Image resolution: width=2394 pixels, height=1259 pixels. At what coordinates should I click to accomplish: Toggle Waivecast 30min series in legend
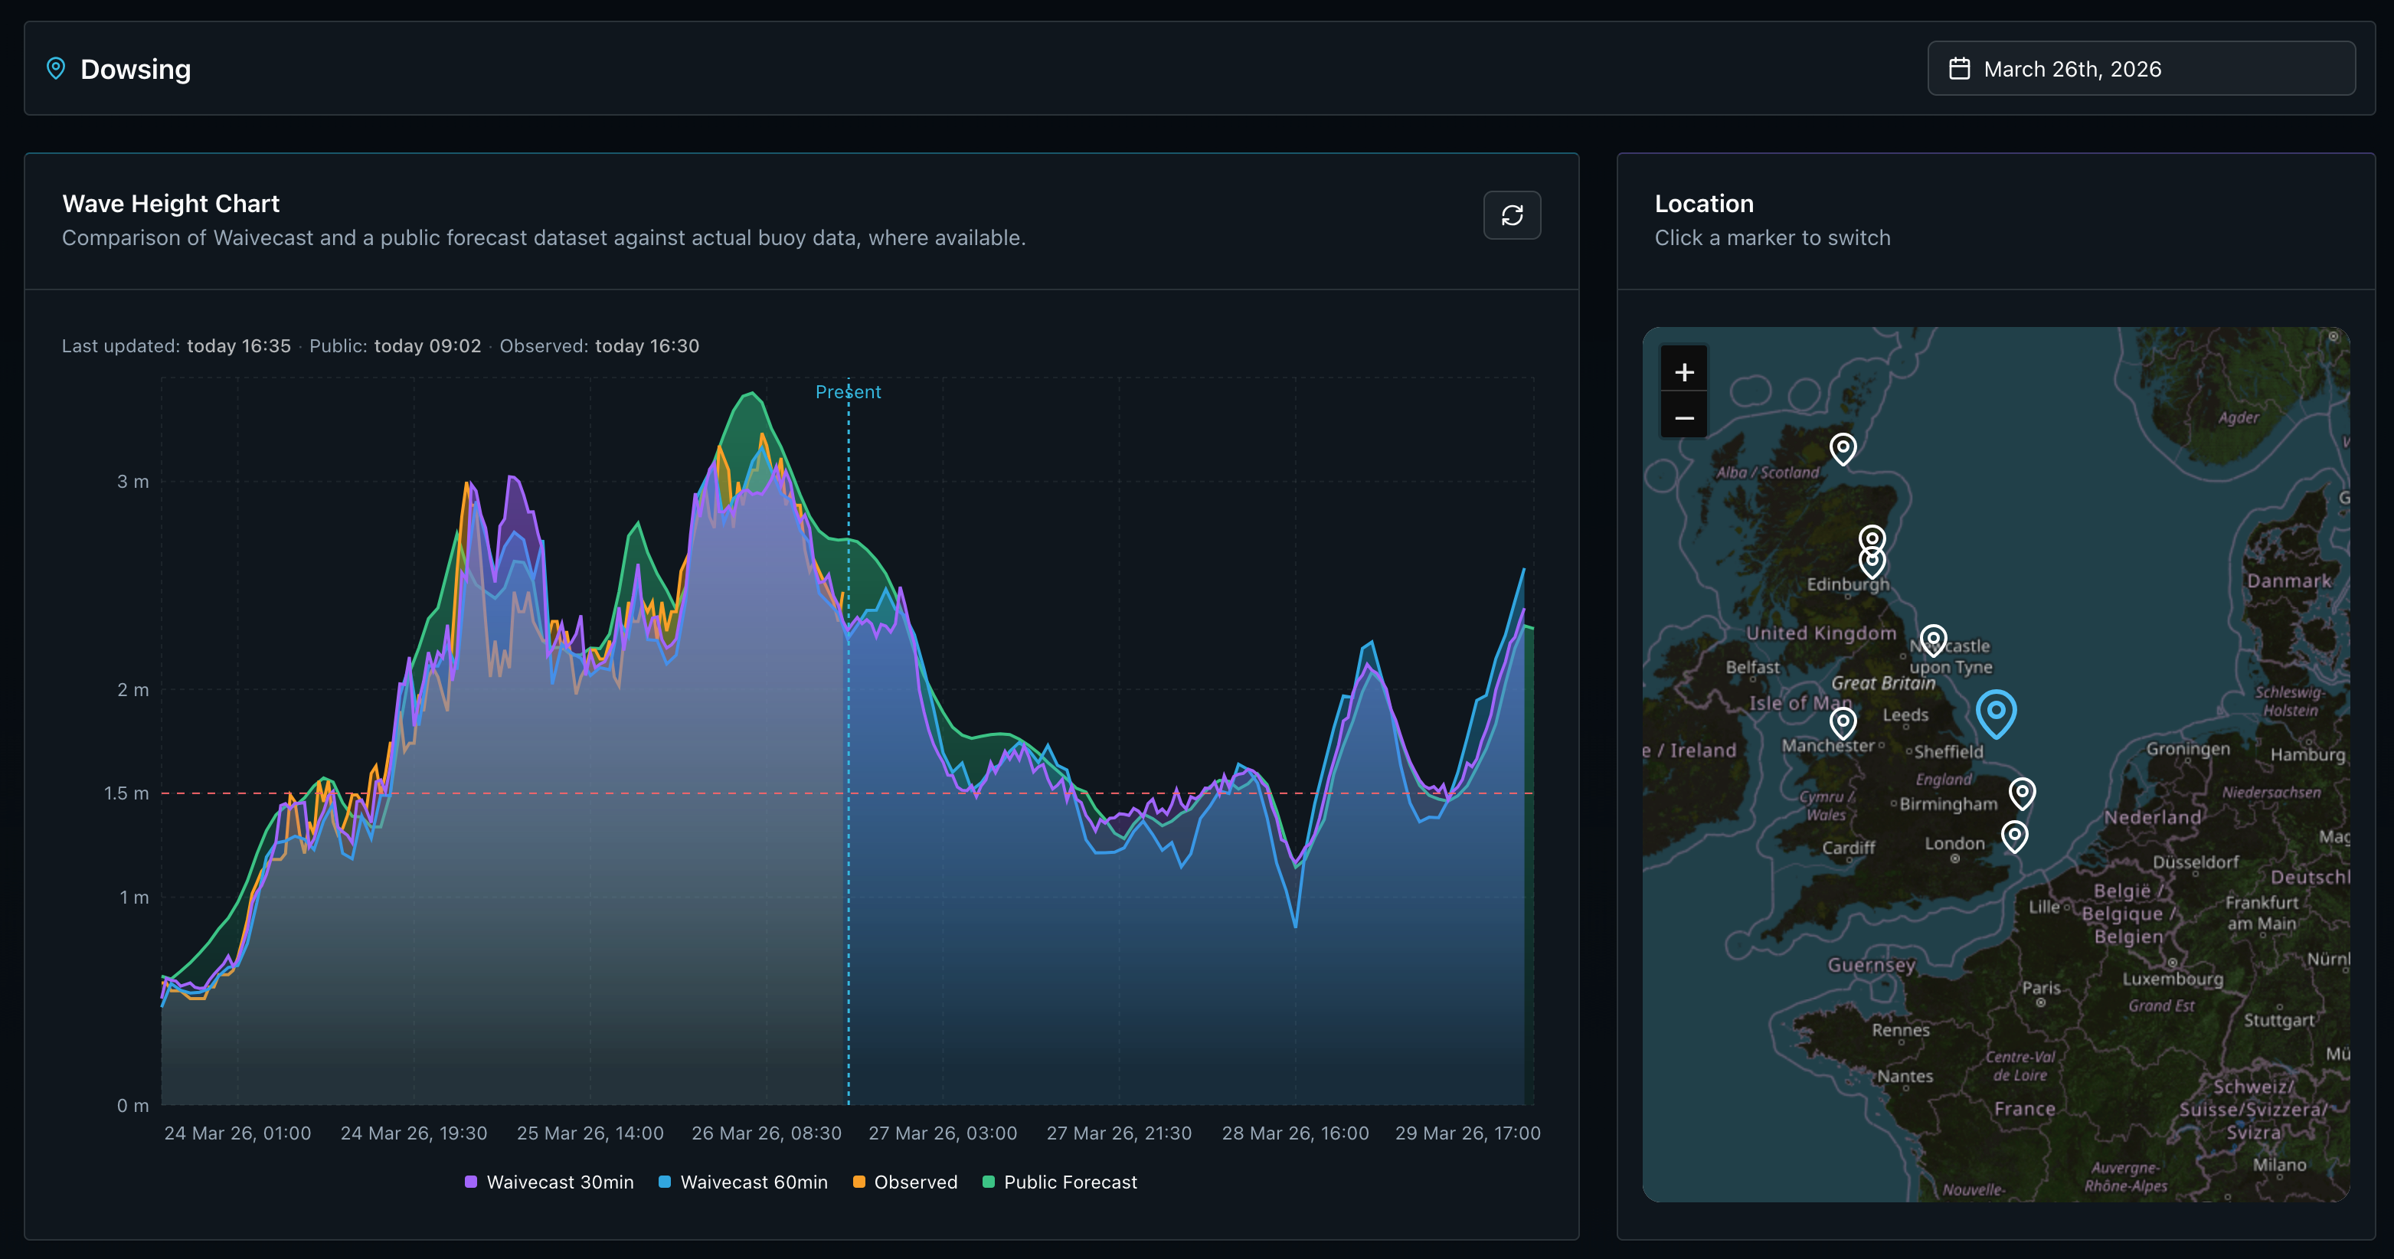[549, 1182]
